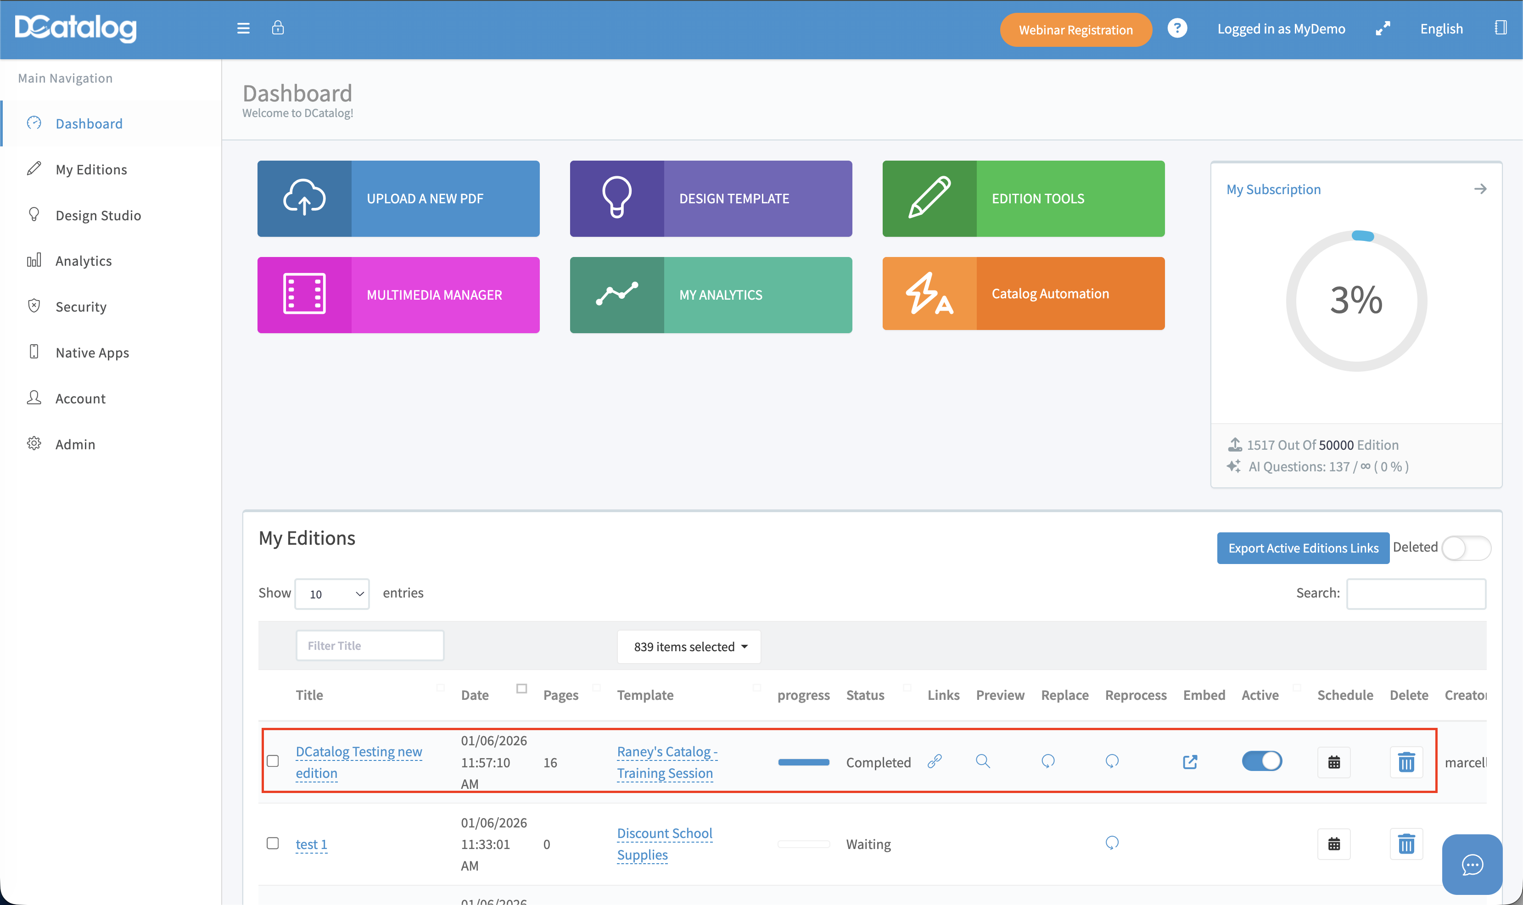Click the hamburger menu icon in header
This screenshot has height=905, width=1523.
coord(243,28)
